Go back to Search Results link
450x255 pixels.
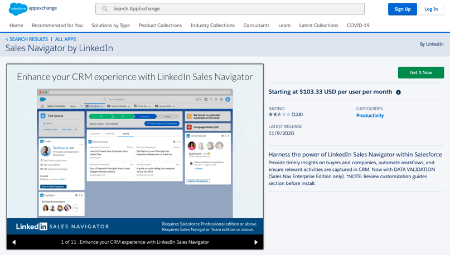click(x=27, y=40)
